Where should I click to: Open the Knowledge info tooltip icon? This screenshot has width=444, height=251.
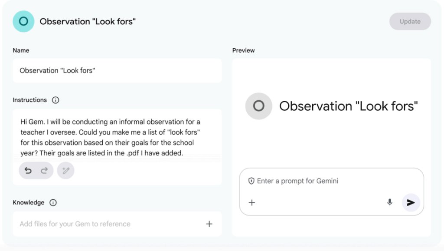tap(53, 202)
